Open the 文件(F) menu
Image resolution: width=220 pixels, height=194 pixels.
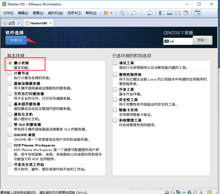tap(8, 13)
